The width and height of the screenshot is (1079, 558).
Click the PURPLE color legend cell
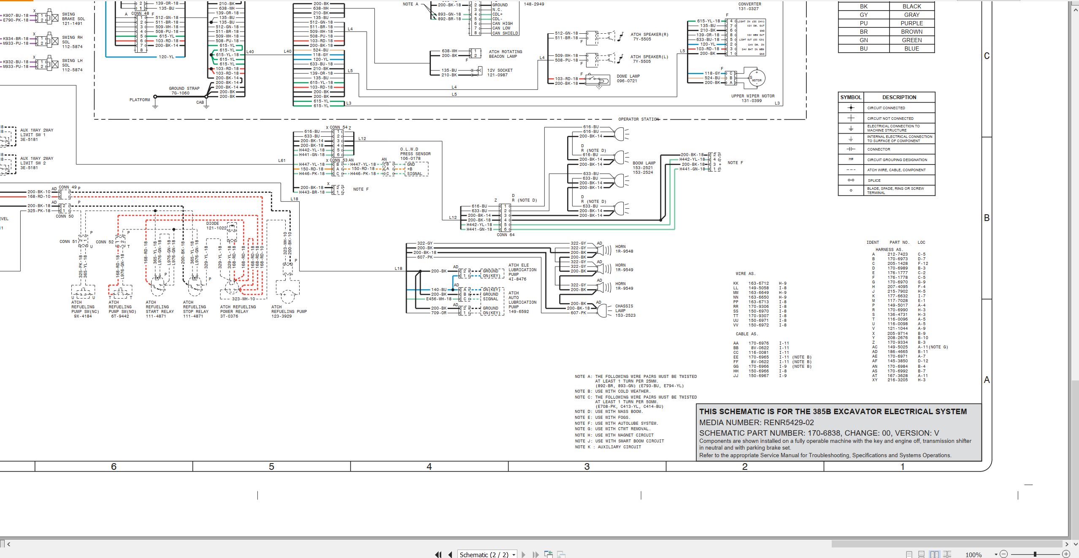(912, 23)
